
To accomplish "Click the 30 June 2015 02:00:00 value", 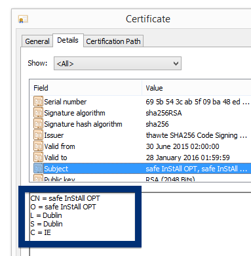I will [182, 146].
